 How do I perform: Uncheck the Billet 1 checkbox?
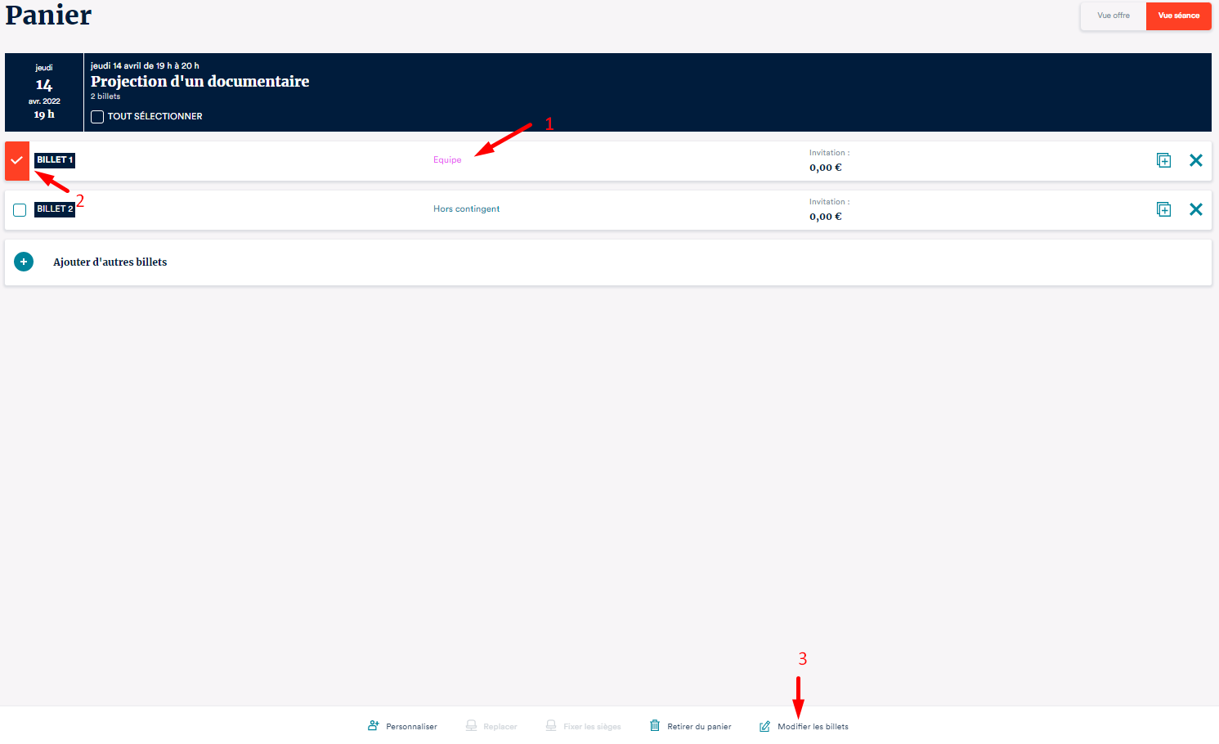click(17, 161)
